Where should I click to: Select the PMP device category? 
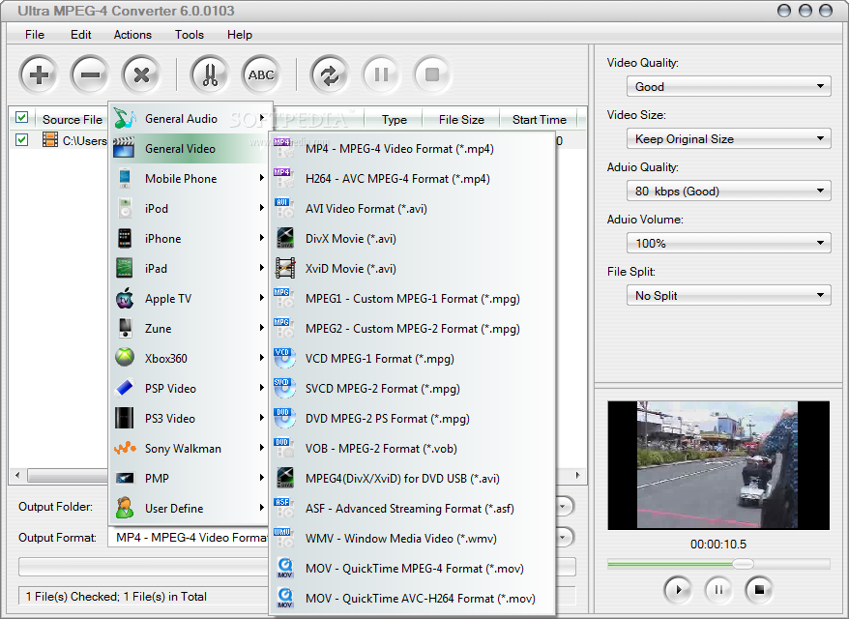(x=189, y=478)
